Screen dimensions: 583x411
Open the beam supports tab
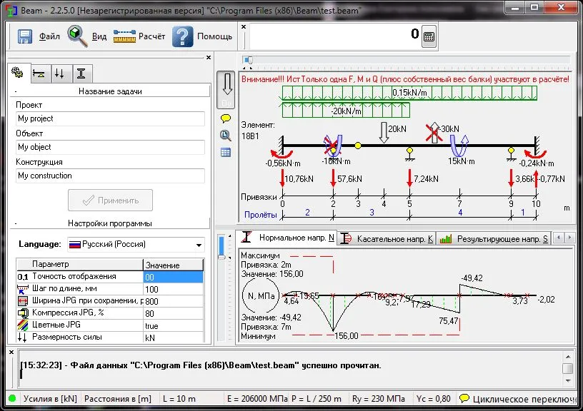[39, 73]
